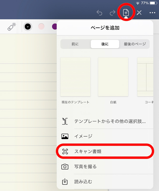Screen dimensions: 159x191
Task: Open the three-dot more menu
Action: pos(152,13)
